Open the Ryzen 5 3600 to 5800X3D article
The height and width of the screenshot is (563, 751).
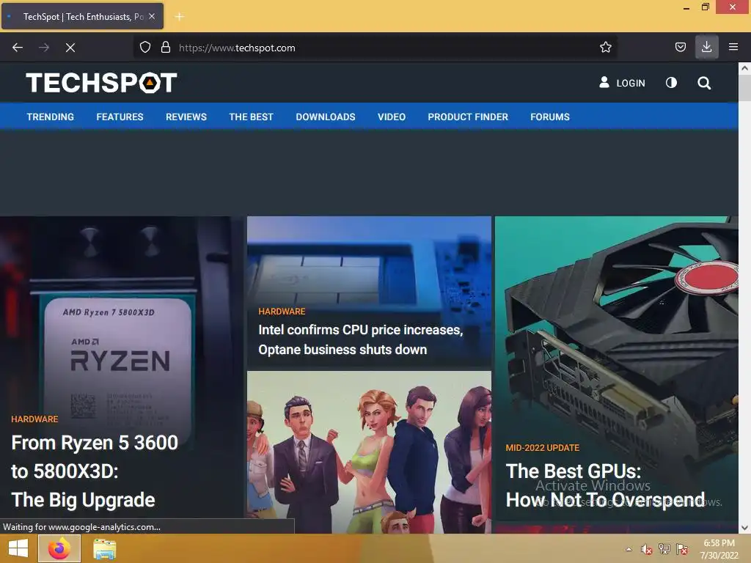point(95,471)
